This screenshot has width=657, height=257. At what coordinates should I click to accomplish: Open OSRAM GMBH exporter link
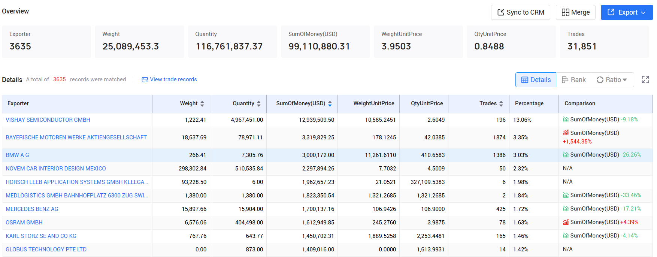tap(24, 223)
